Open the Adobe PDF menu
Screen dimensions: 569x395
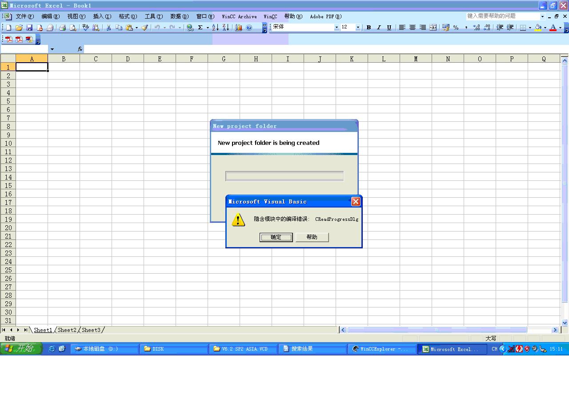point(326,16)
